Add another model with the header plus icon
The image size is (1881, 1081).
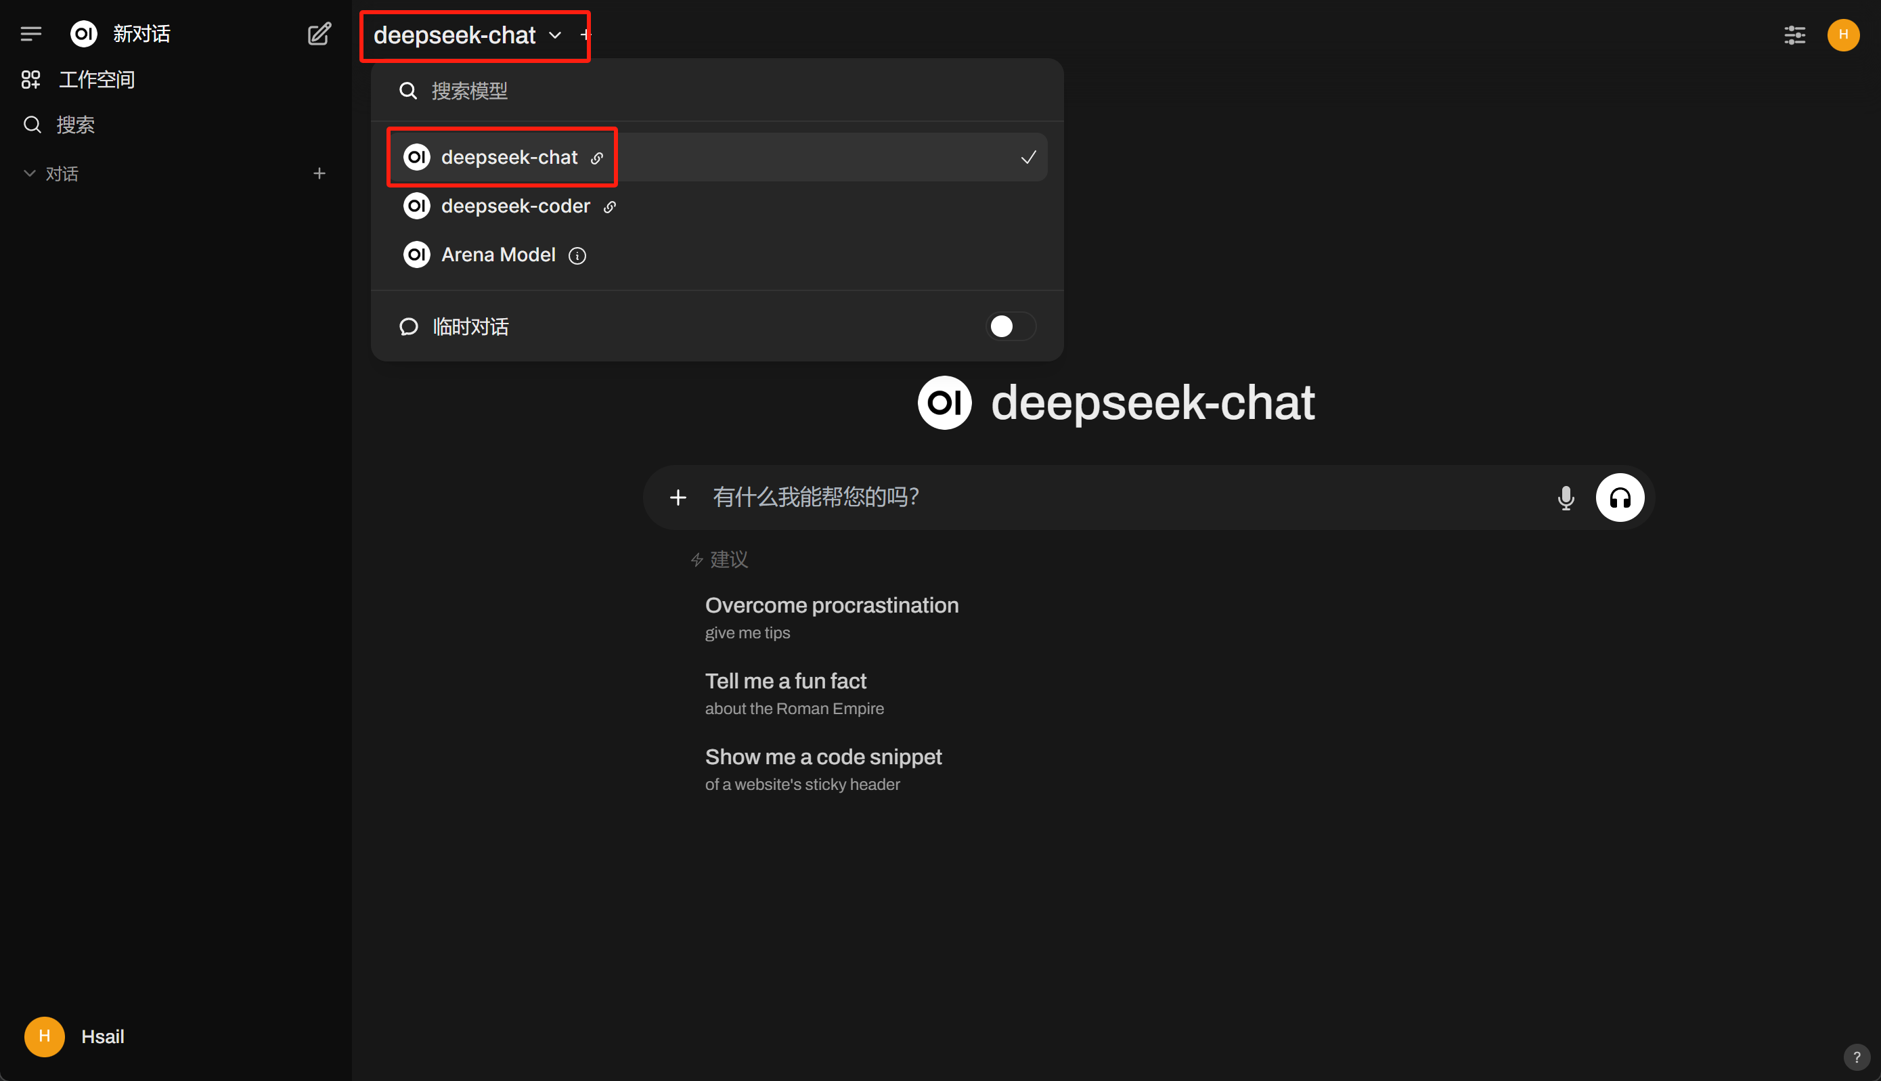pos(585,35)
